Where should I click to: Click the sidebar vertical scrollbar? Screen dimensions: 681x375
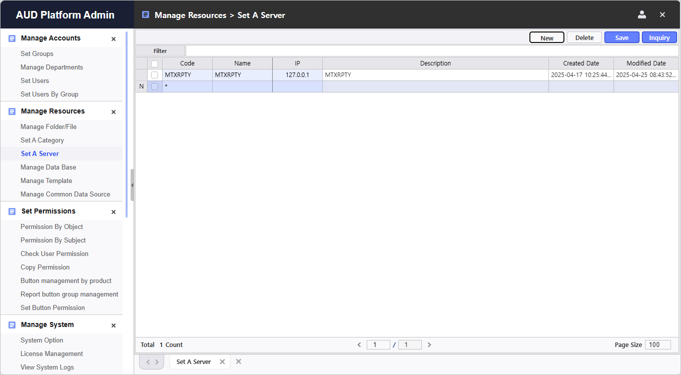tap(127, 124)
